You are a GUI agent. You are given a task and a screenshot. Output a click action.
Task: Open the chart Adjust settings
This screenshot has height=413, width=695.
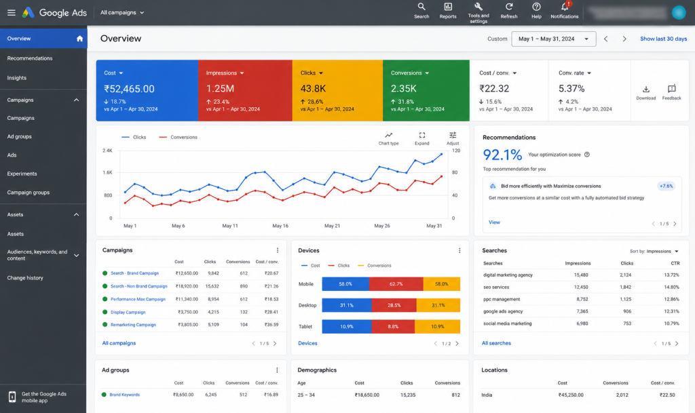coord(453,138)
